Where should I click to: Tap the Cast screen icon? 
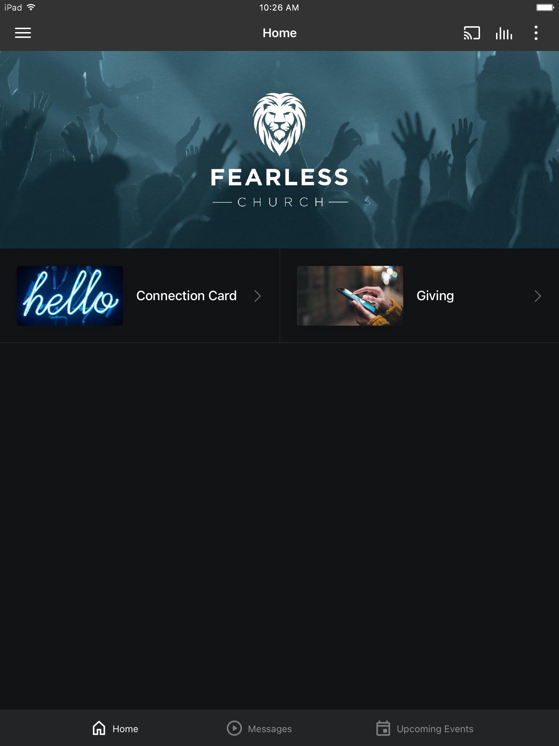[x=472, y=33]
